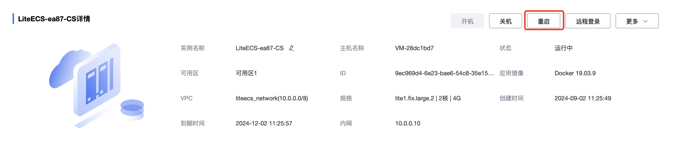
Task: Click the liteecs_network VPC value
Action: click(272, 98)
